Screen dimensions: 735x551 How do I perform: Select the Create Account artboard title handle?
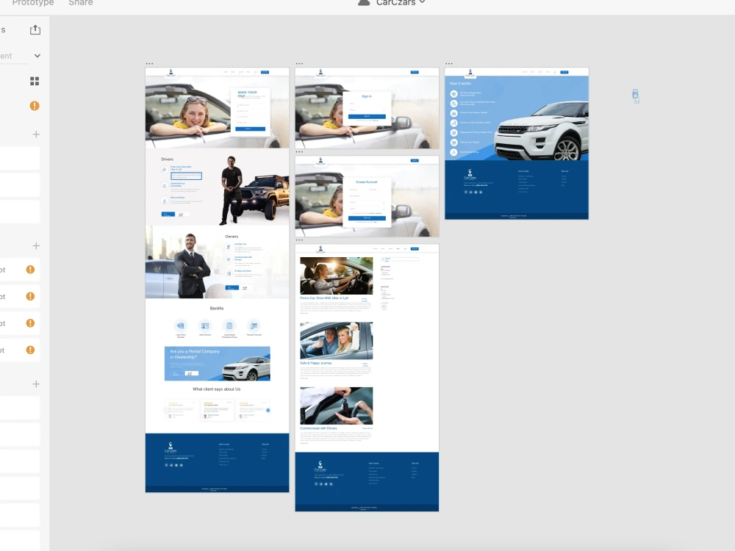[x=300, y=152]
